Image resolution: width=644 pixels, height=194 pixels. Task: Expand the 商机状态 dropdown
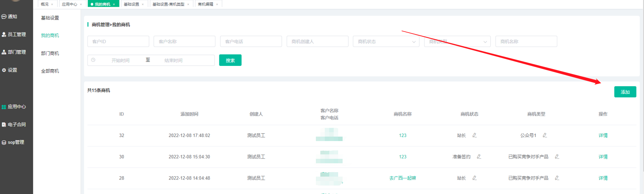coord(386,41)
